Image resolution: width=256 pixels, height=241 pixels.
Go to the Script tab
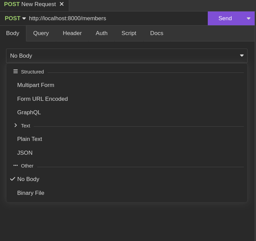(x=129, y=33)
